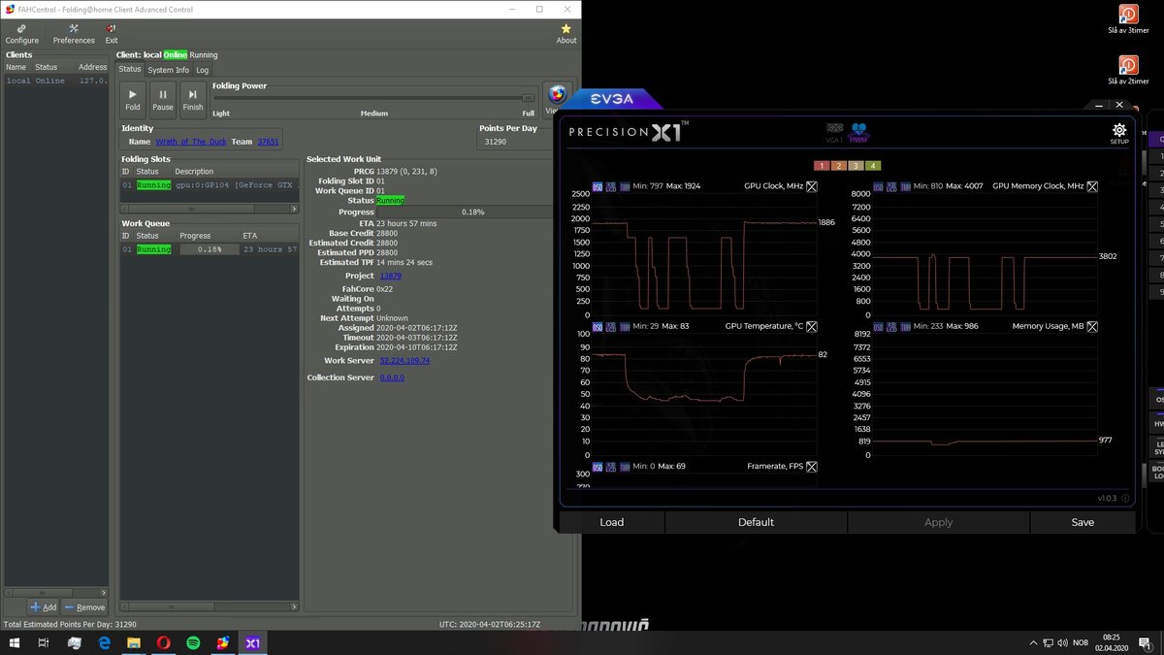Open Preferences in FAHControl toolbar
This screenshot has width=1164, height=655.
(74, 34)
